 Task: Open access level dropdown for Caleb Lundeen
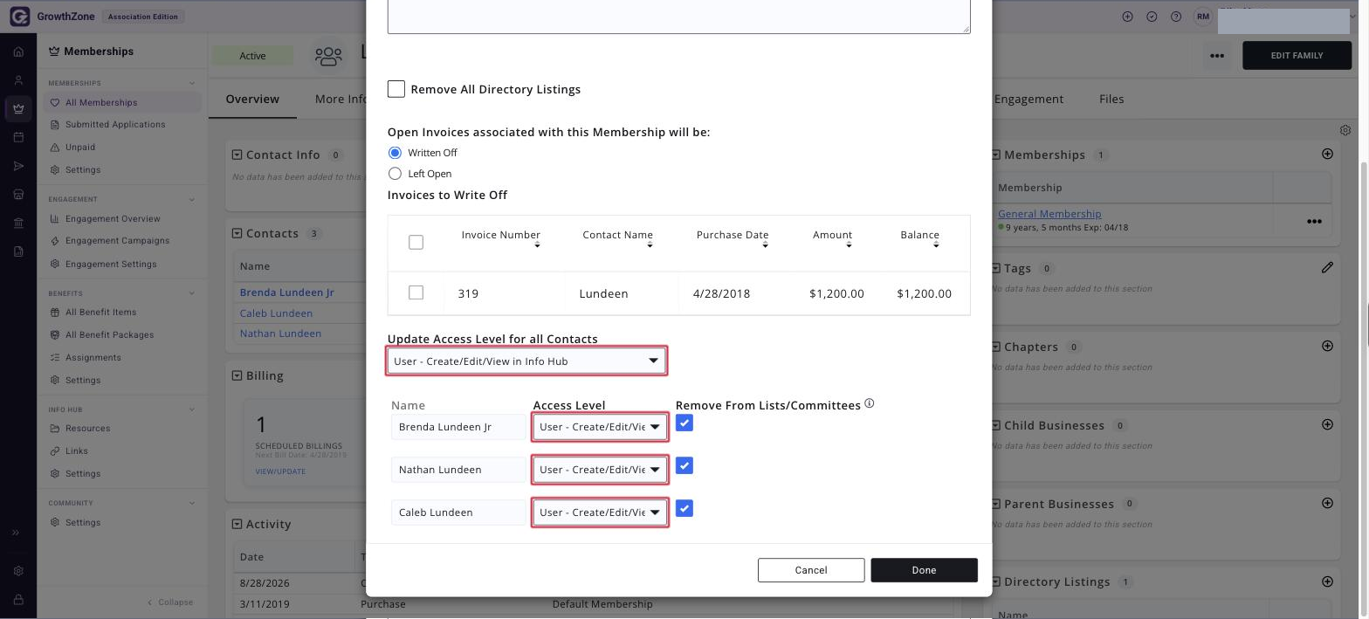pos(600,512)
